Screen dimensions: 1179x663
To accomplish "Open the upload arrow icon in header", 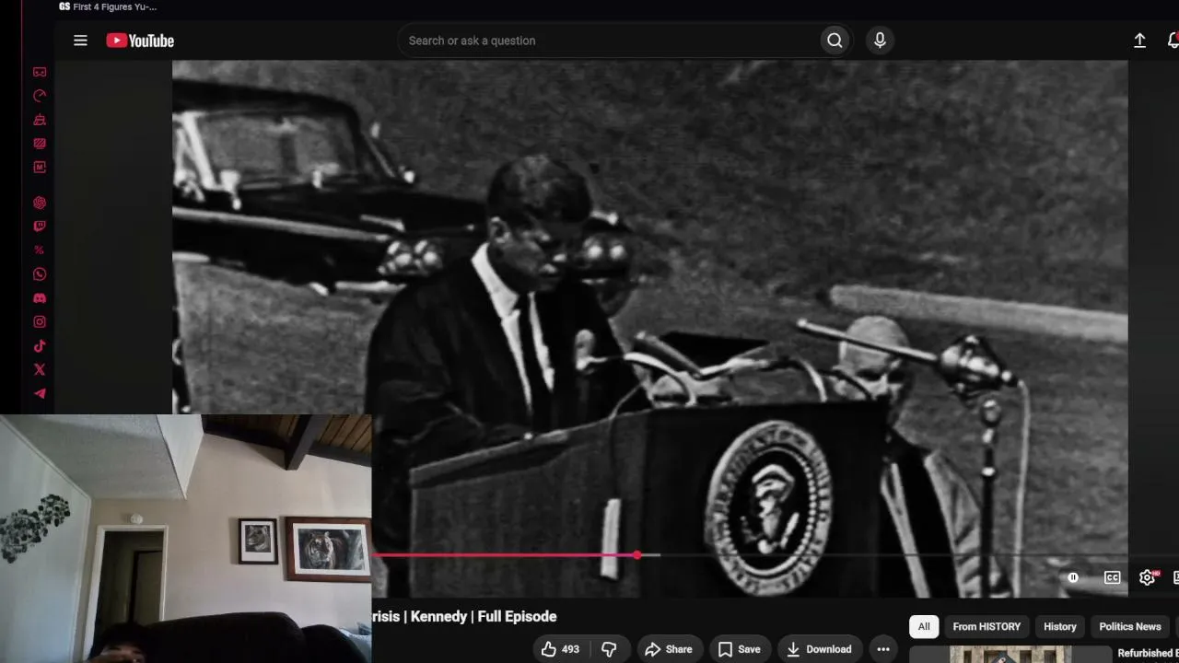I will pyautogui.click(x=1139, y=41).
